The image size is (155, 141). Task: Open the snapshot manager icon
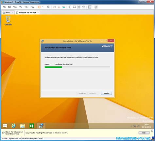tap(63, 7)
